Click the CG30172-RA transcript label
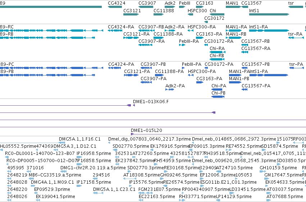This screenshot has width=306, height=202. point(219,41)
